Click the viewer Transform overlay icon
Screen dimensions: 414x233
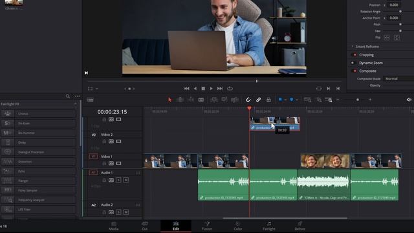pos(91,89)
